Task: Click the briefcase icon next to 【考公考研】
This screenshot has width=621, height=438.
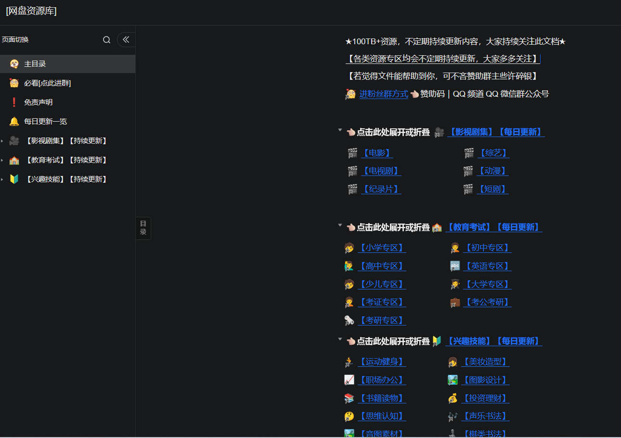Action: tap(455, 302)
